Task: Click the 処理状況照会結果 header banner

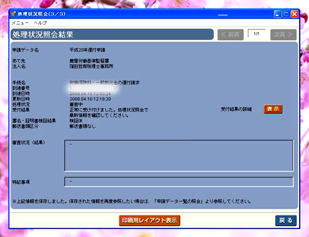Action: [x=112, y=34]
